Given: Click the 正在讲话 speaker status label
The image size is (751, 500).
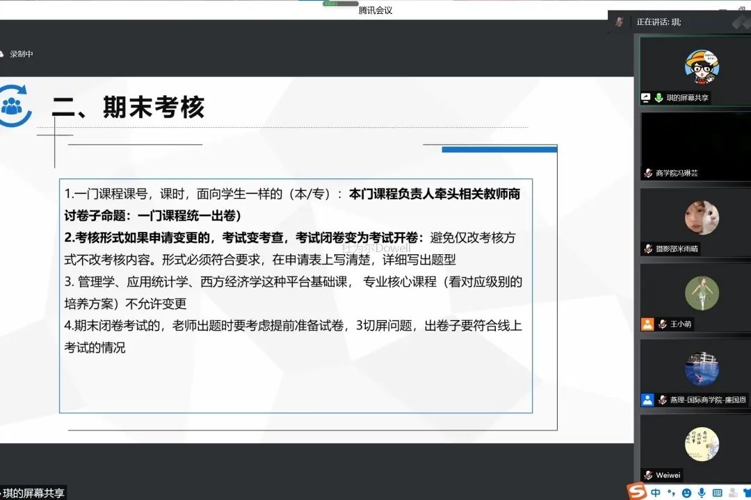Looking at the screenshot, I should pos(659,22).
